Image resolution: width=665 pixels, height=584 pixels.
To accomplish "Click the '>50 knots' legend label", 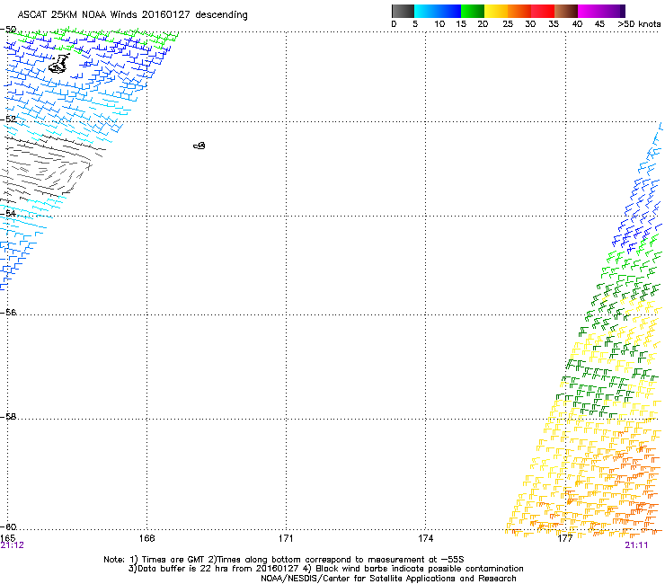I will [639, 24].
